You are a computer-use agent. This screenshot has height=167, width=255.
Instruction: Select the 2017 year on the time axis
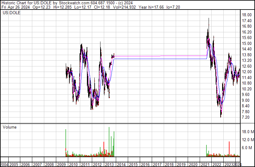(x=157, y=165)
